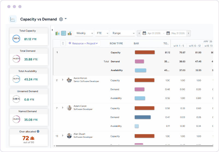Screen dimensions: 219x152
Task: Open the FTE unit dropdown
Action: click(102, 33)
